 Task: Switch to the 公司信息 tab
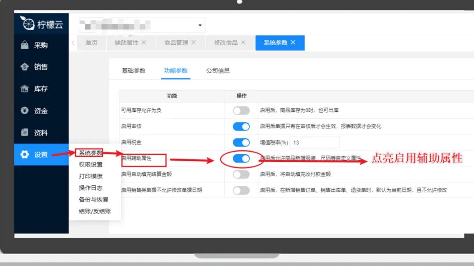click(218, 71)
